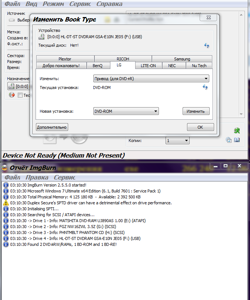Click the red disc eraser icon

coord(11,95)
